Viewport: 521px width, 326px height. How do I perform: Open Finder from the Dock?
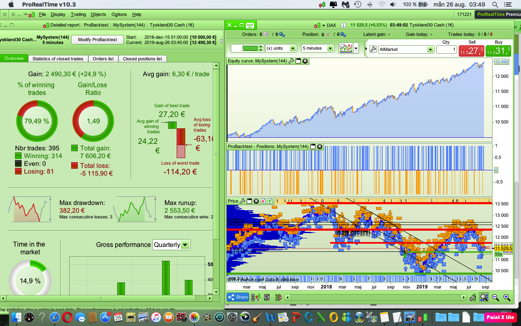coord(17,317)
